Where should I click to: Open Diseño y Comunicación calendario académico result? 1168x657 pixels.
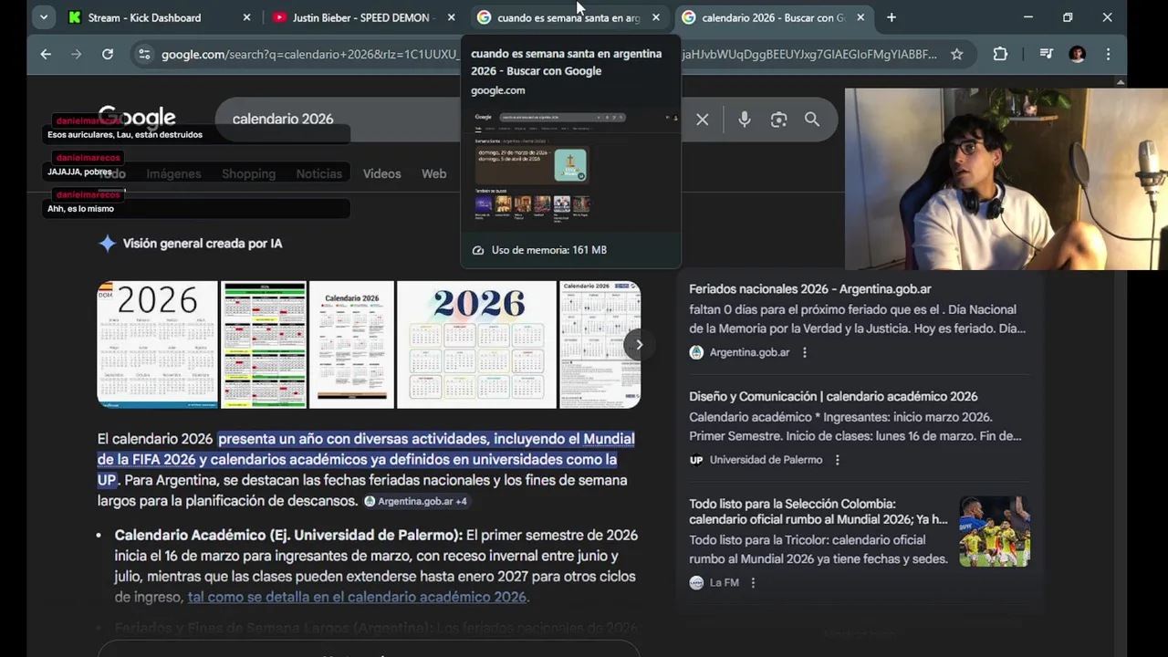click(x=833, y=396)
